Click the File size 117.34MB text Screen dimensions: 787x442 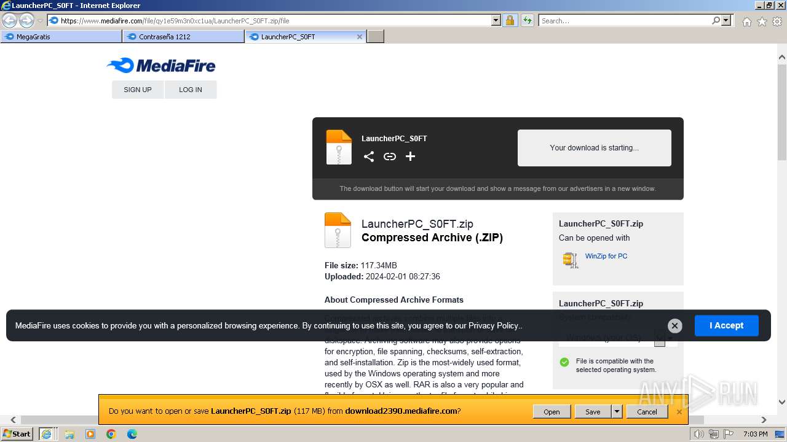361,266
